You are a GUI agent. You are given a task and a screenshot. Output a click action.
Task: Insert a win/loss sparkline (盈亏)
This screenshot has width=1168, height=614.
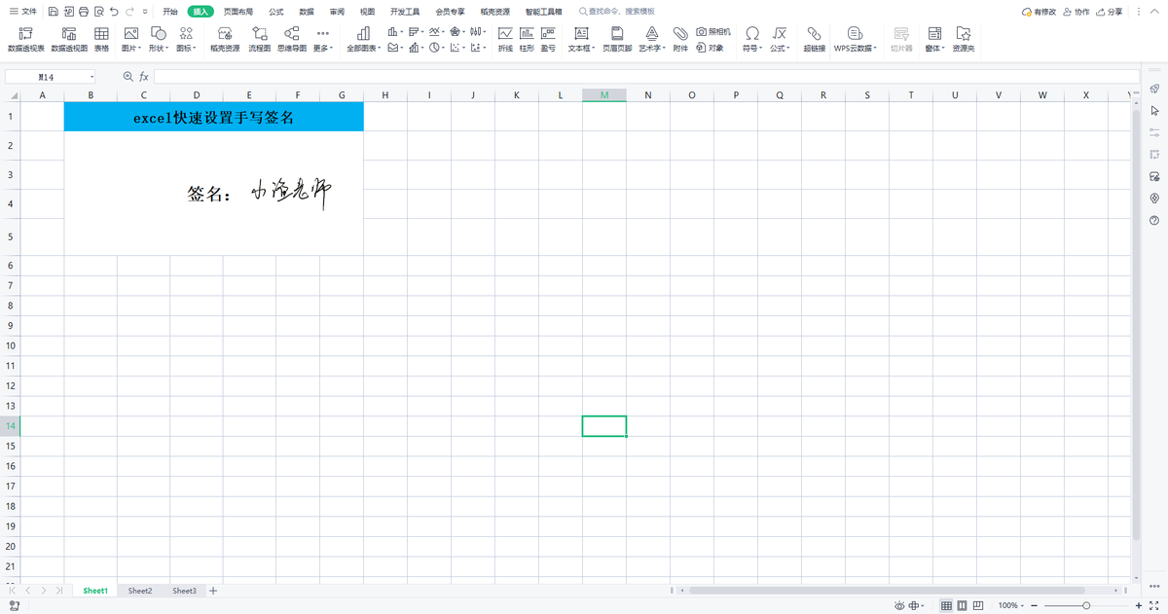coord(548,39)
